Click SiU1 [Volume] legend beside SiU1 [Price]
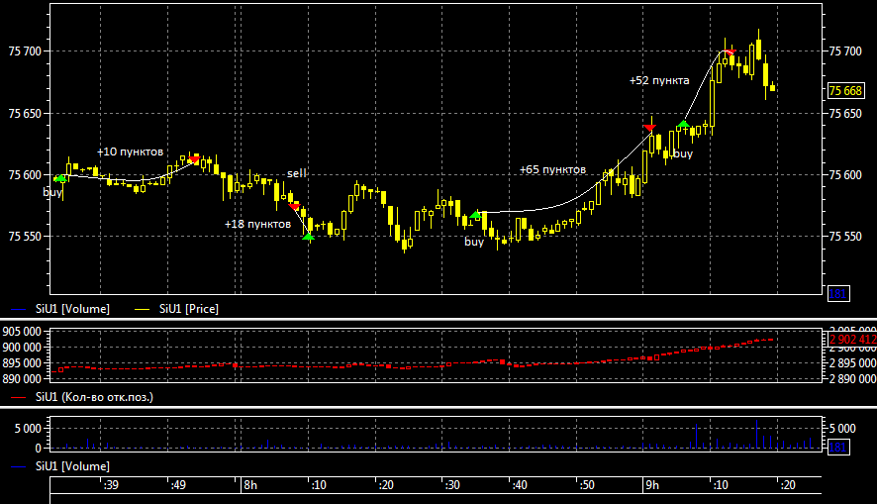The width and height of the screenshot is (877, 504). tap(72, 309)
